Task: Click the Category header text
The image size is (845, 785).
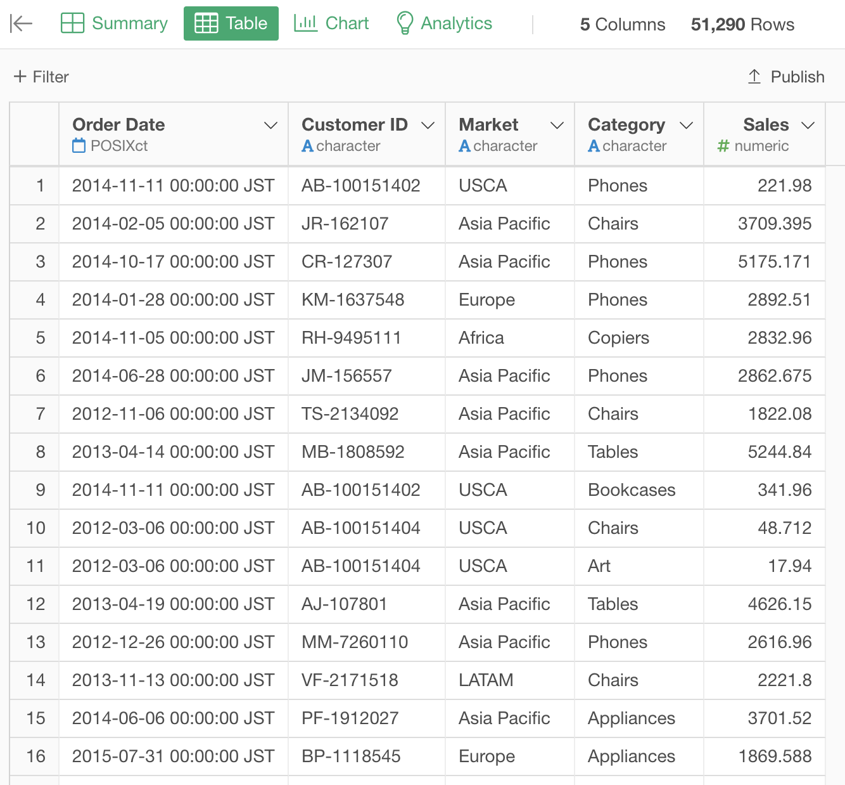Action: point(626,124)
